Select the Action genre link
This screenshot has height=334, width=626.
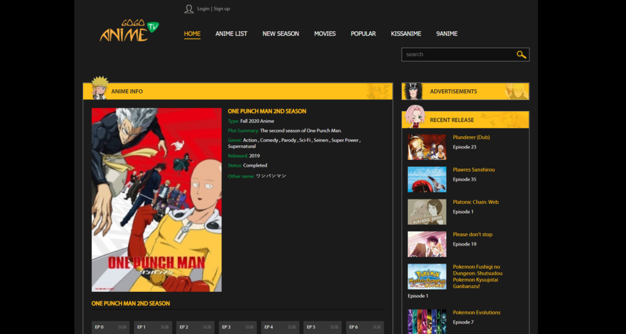(250, 140)
